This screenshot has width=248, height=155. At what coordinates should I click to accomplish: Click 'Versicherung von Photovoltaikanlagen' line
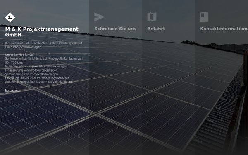[x=31, y=74]
